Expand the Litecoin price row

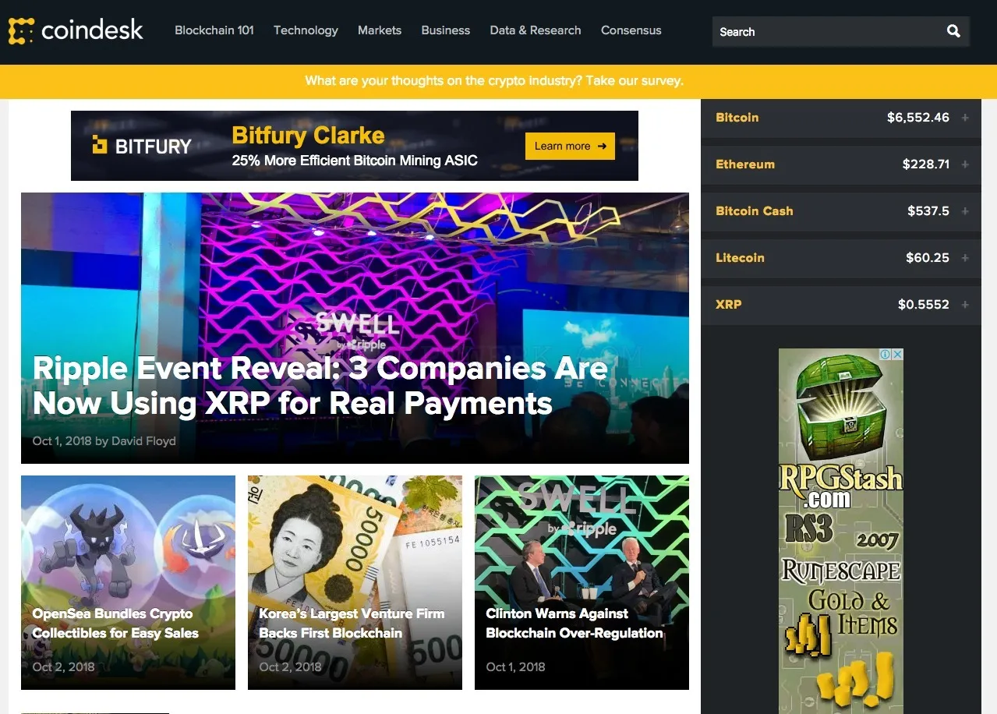click(965, 258)
